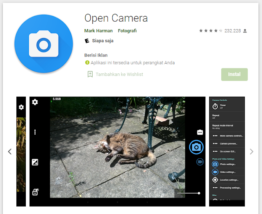262x214 pixels.
Task: Open the main cat photo screenshot
Action: pyautogui.click(x=117, y=152)
